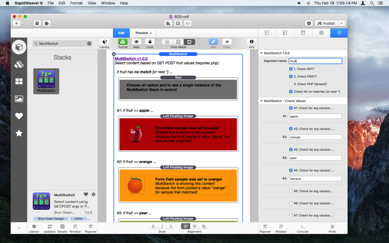Align text center in Alignment controls

tap(194, 226)
